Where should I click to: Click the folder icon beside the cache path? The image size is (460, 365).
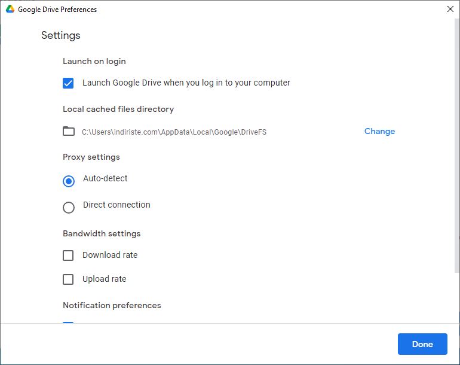click(x=69, y=131)
